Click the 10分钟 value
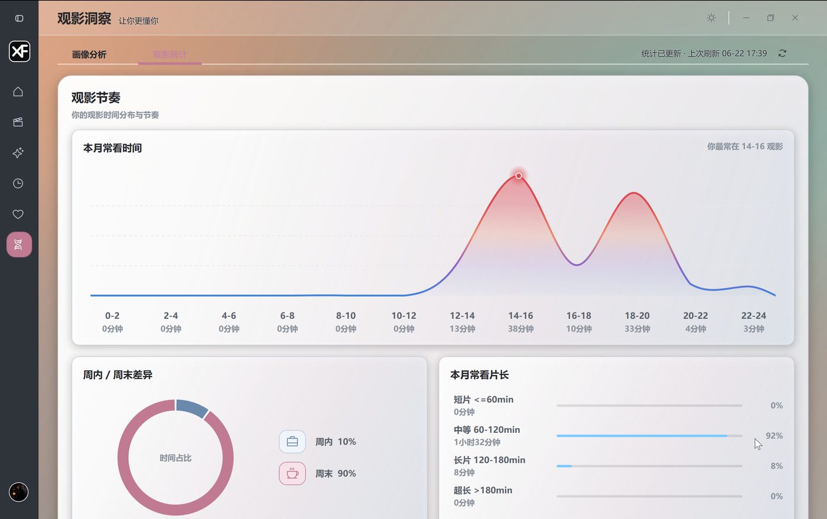The image size is (827, 519). pos(579,329)
